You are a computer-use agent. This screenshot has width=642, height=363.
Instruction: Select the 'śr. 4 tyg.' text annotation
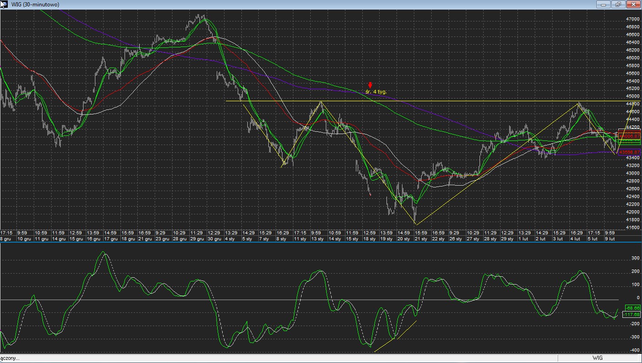point(376,92)
